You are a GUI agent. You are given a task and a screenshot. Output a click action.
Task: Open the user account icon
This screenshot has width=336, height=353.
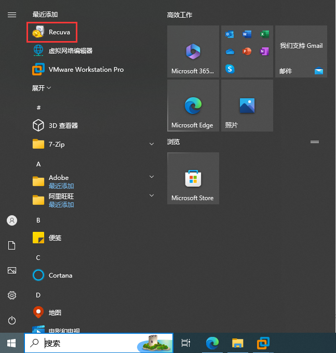click(x=12, y=220)
